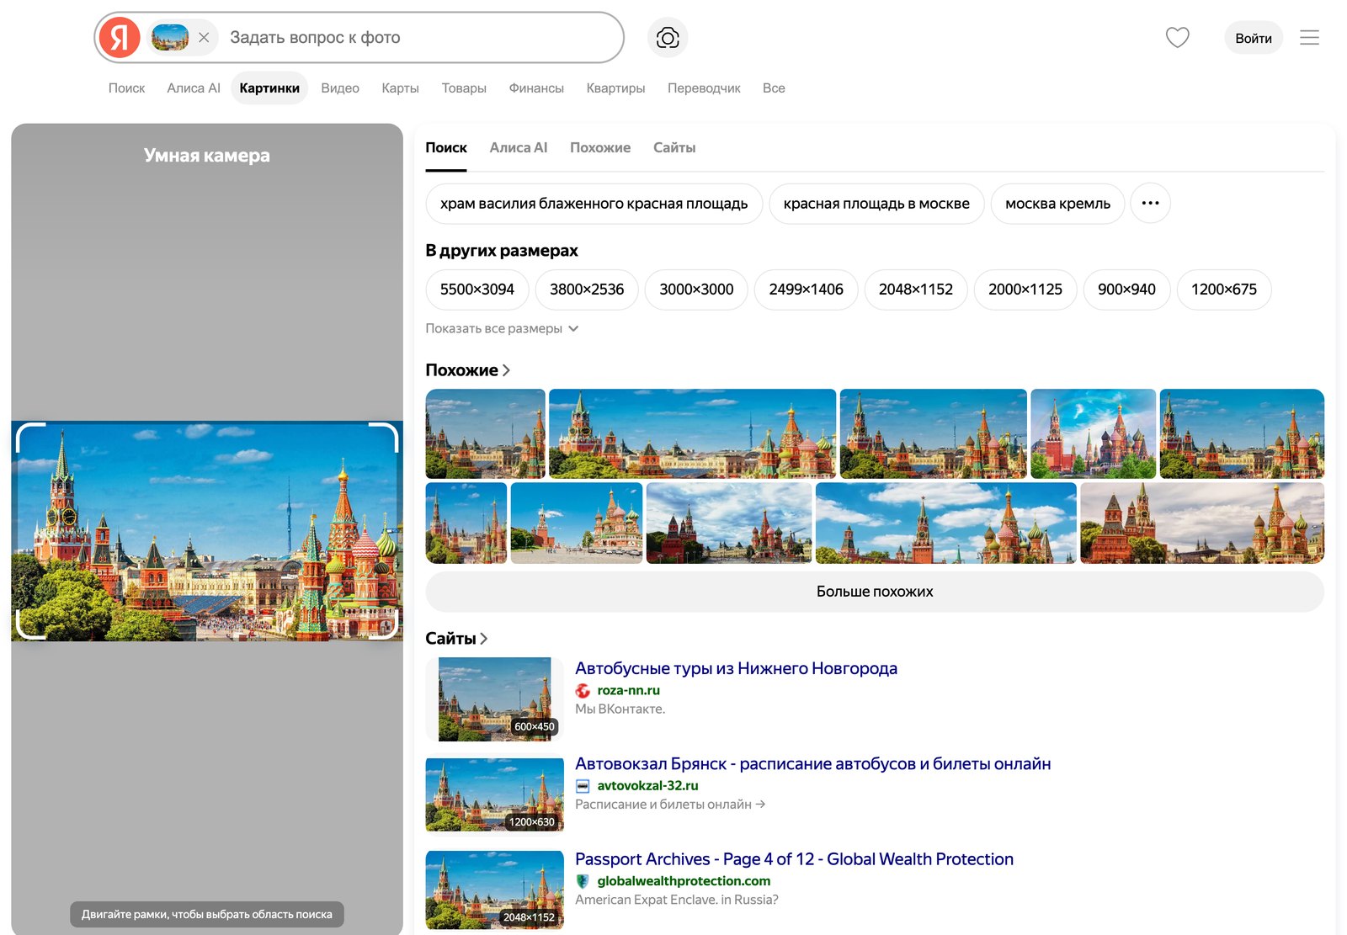Go to the 'Видео' section

pyautogui.click(x=340, y=88)
